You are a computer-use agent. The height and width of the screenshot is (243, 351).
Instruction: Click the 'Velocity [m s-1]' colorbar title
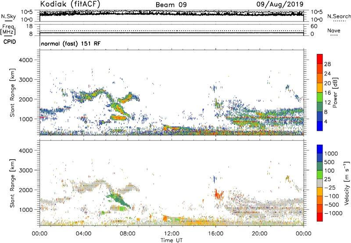pos(347,183)
